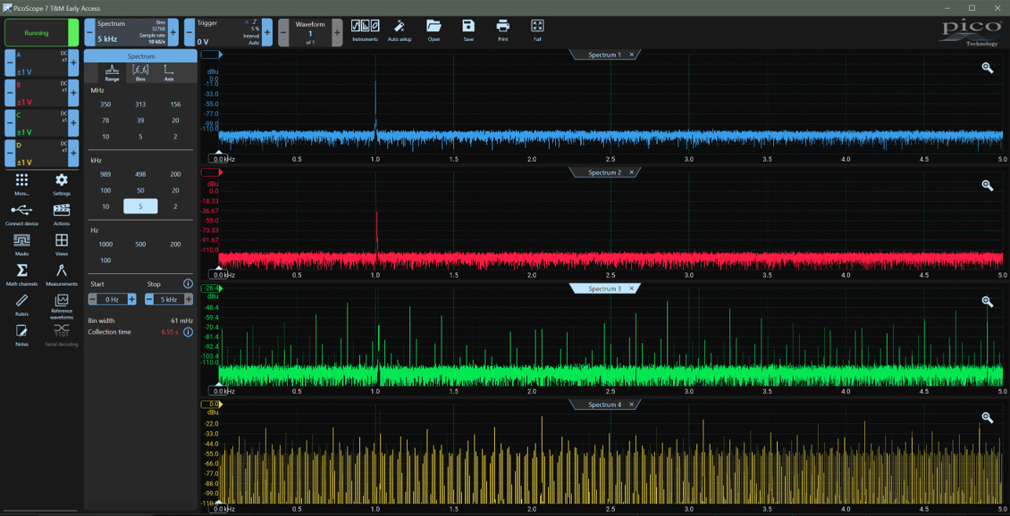This screenshot has height=516, width=1010.
Task: Select the 500 Hz range option
Action: (140, 244)
